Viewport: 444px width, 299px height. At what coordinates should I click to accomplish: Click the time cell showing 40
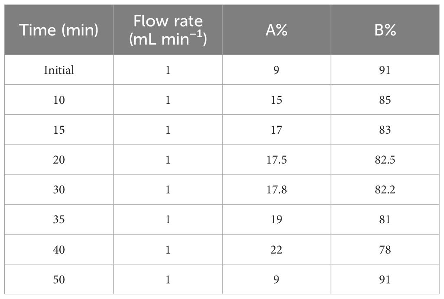[59, 250]
